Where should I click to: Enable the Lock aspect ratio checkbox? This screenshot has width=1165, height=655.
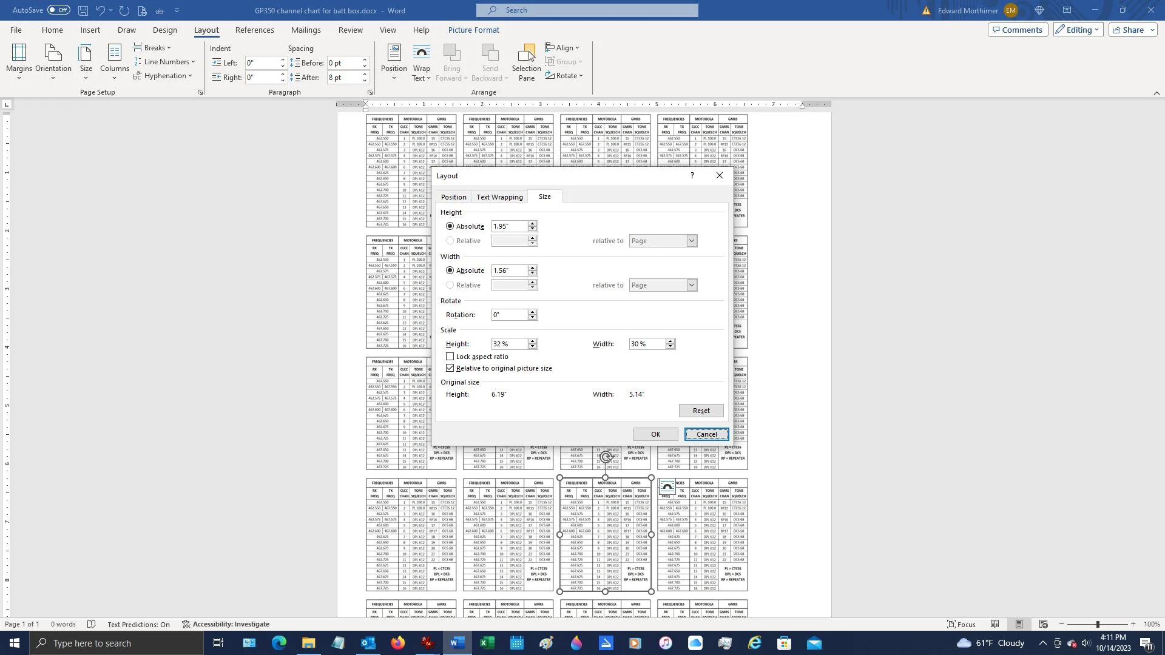click(x=450, y=357)
